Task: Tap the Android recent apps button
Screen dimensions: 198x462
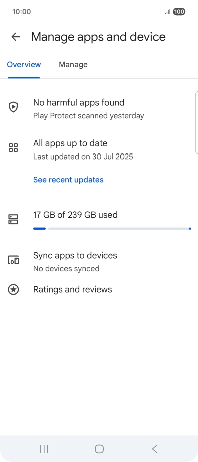Action: pyautogui.click(x=44, y=449)
